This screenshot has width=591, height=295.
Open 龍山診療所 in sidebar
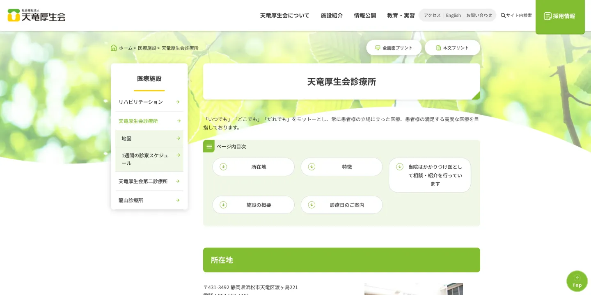click(x=149, y=200)
